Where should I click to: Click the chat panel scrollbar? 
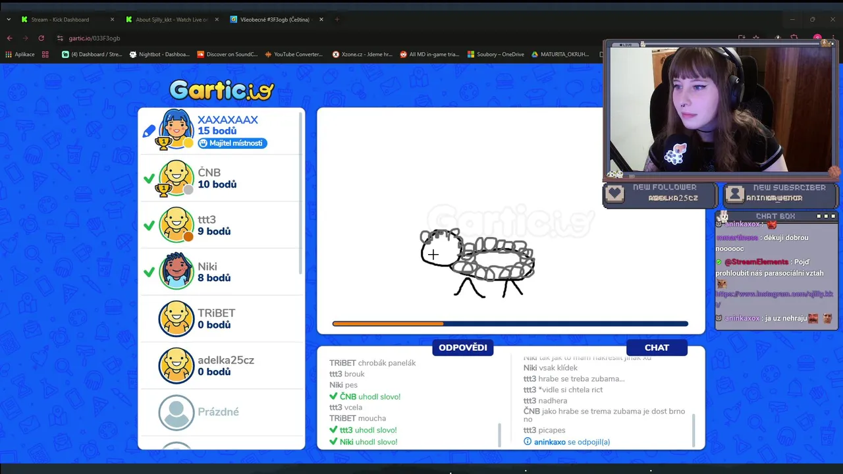tap(693, 430)
